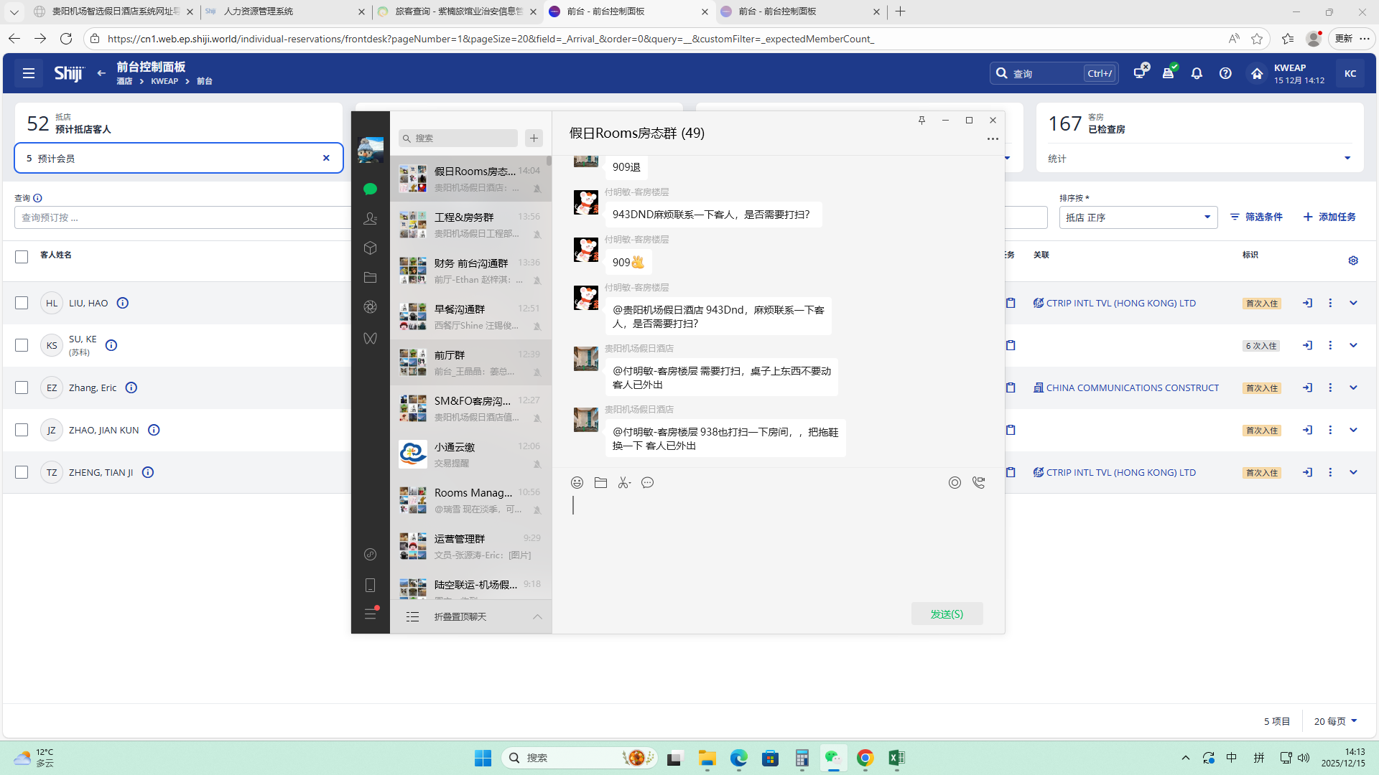
Task: Click the 添加任务 add task link
Action: click(x=1329, y=217)
